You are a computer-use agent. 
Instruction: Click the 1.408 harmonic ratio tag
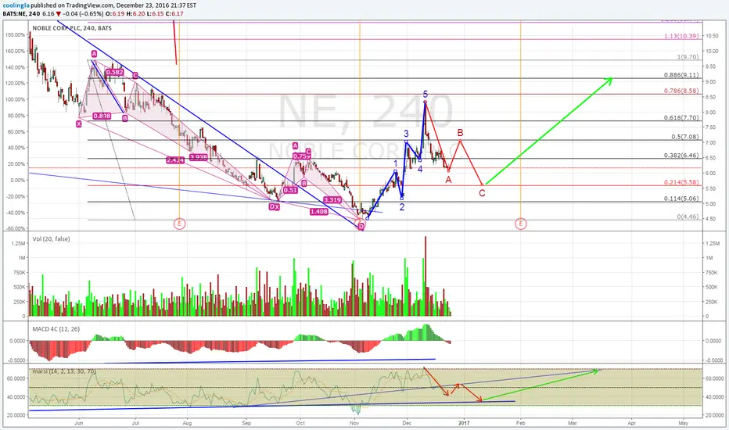(319, 212)
